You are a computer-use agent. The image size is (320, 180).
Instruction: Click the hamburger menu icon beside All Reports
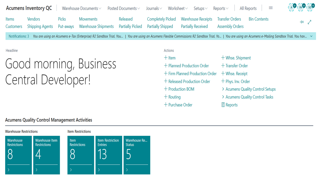tap(271, 8)
